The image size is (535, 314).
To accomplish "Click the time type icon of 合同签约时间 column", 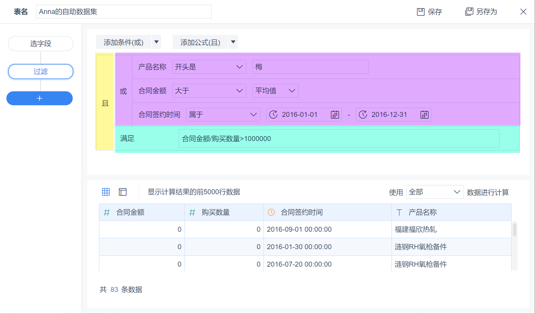I will (x=271, y=212).
